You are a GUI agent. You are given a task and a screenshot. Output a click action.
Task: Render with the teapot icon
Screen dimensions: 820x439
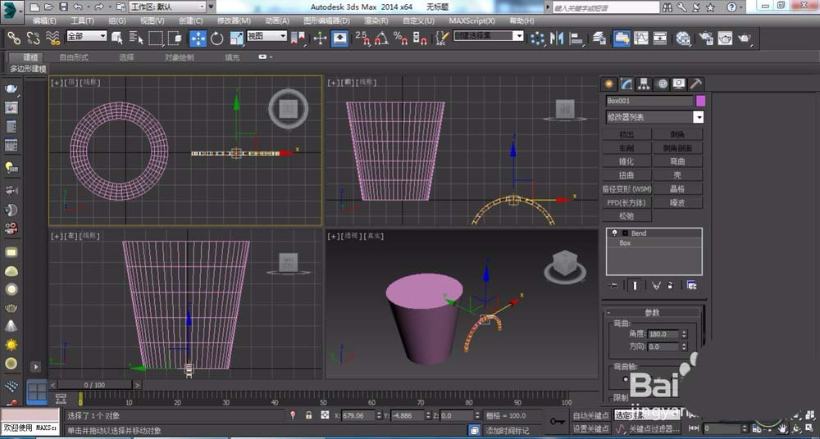pyautogui.click(x=745, y=38)
